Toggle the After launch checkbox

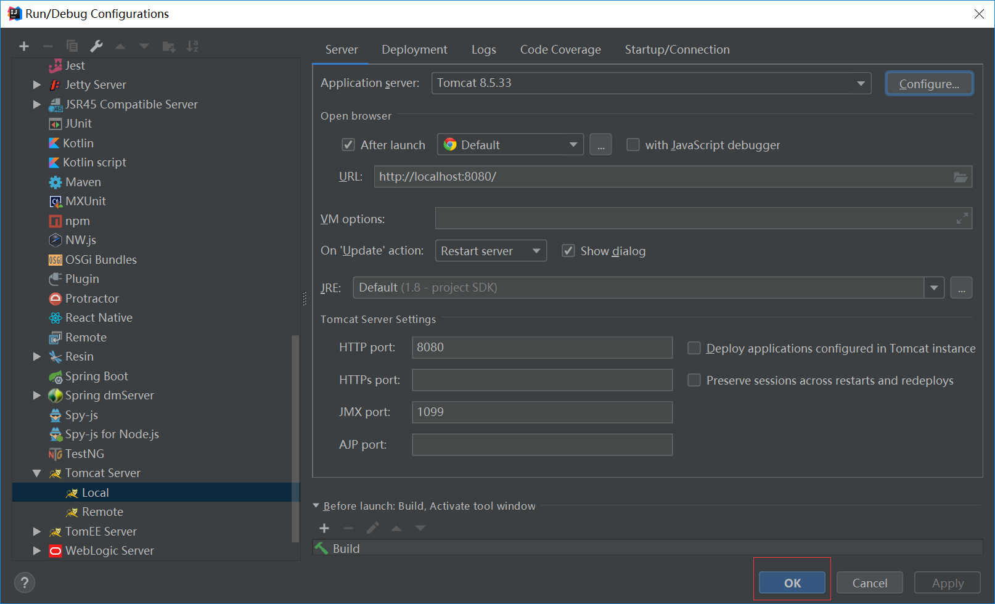pyautogui.click(x=348, y=145)
